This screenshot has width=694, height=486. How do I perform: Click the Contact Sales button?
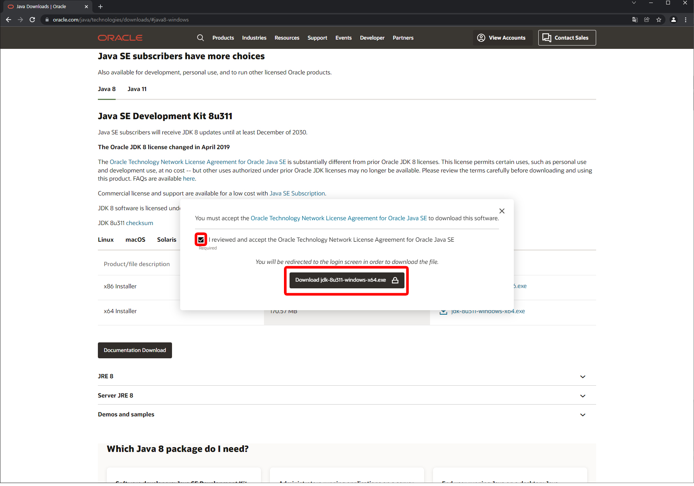(x=567, y=38)
